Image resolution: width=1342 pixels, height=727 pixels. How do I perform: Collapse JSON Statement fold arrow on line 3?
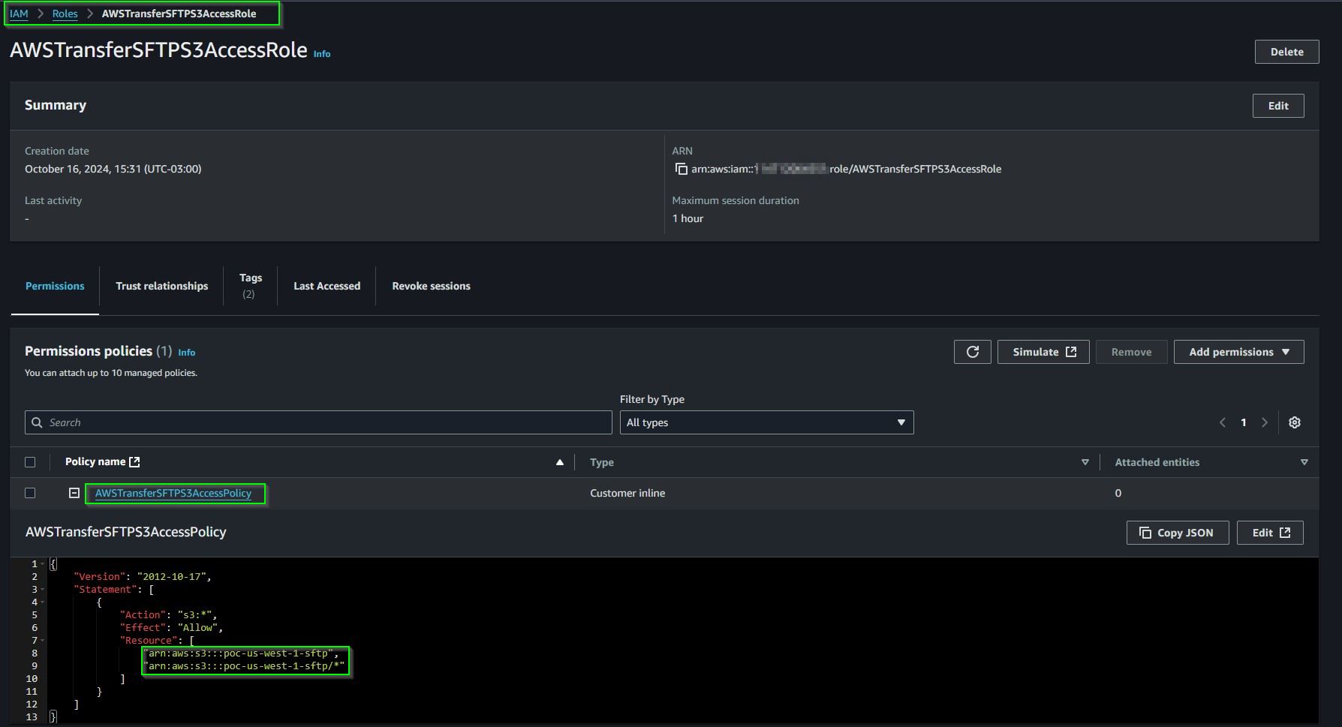tap(43, 589)
